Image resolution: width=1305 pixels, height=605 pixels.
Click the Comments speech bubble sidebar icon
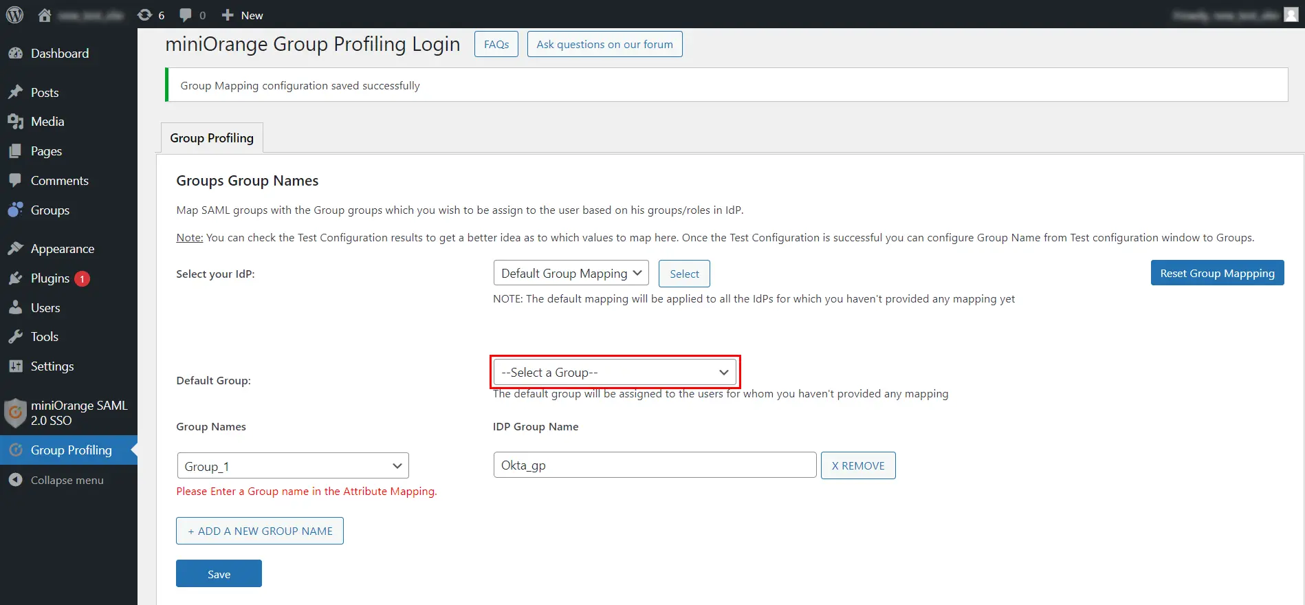click(x=16, y=181)
